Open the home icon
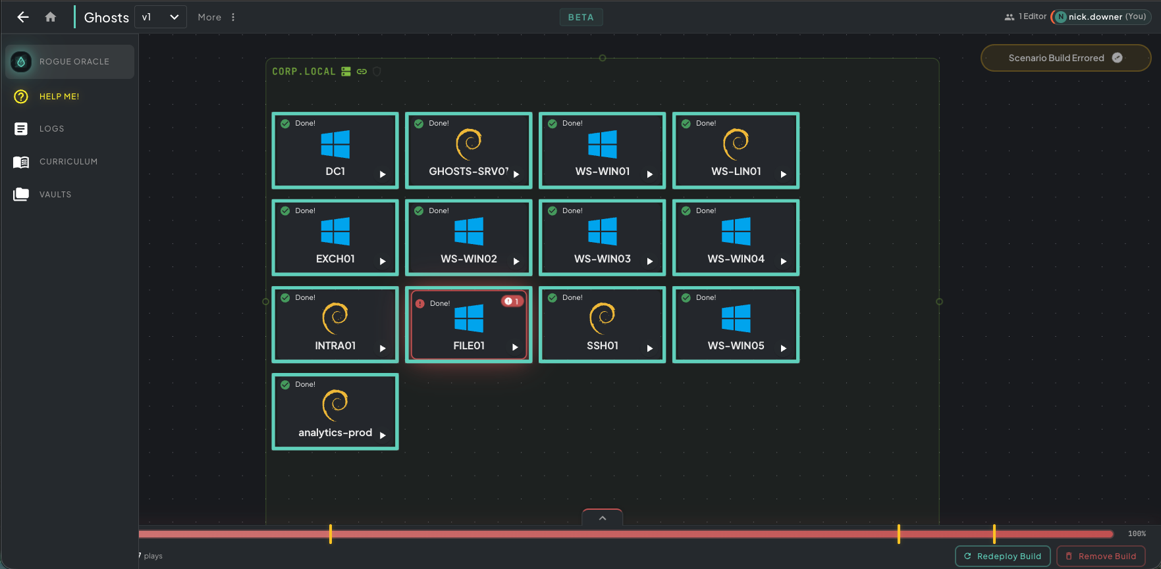Image resolution: width=1161 pixels, height=569 pixels. click(x=51, y=17)
